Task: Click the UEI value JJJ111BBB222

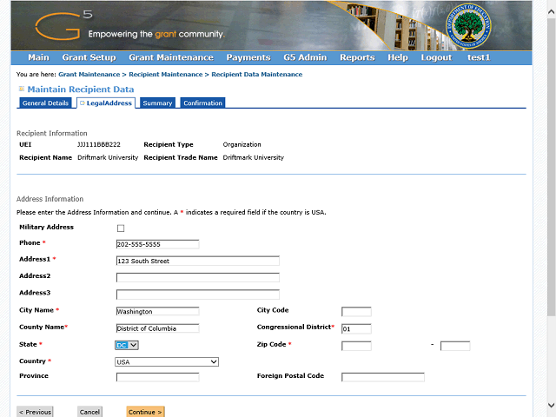Action: [99, 144]
